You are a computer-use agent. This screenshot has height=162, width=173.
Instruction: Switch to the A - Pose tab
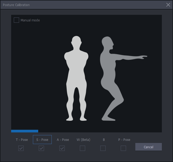click(x=63, y=140)
